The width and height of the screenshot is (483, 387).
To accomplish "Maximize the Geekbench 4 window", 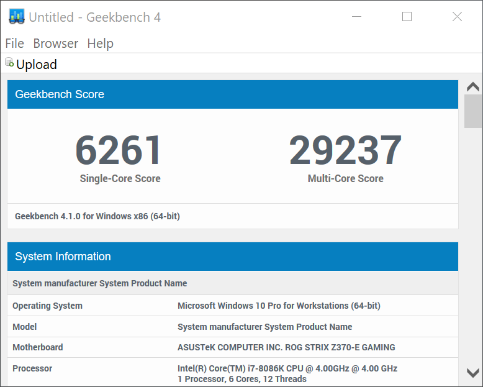I will 407,16.
